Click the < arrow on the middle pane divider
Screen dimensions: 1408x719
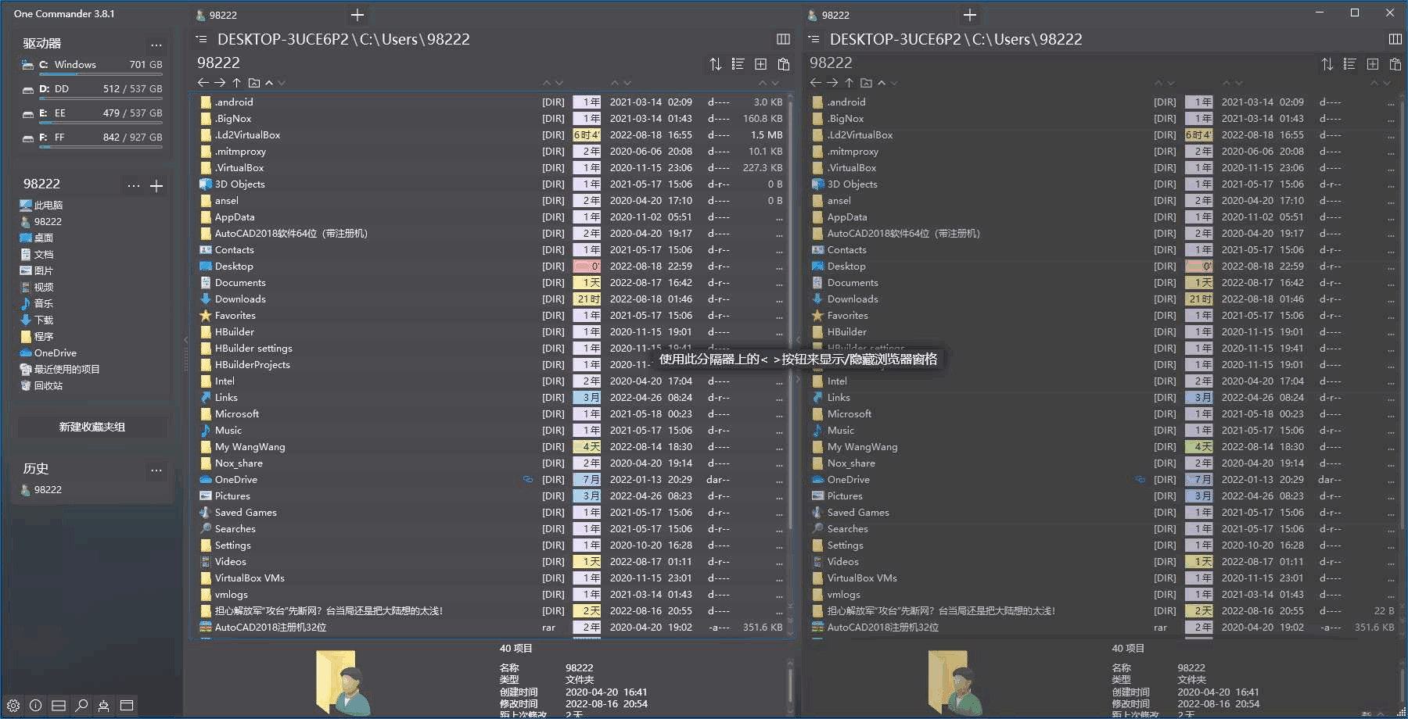[x=798, y=340]
